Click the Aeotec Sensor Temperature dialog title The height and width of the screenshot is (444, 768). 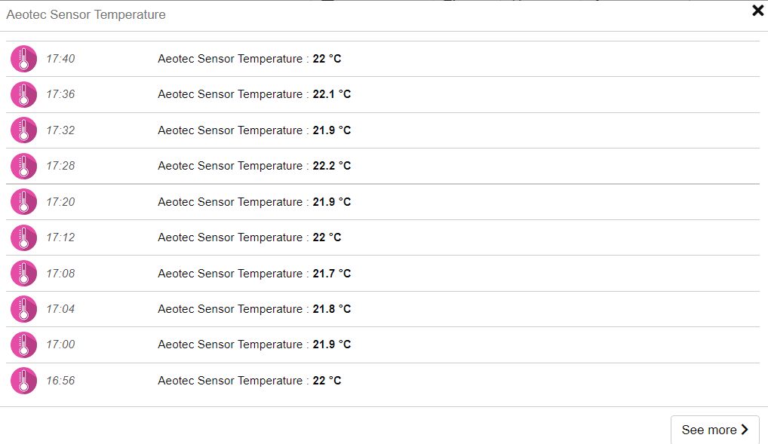point(86,14)
